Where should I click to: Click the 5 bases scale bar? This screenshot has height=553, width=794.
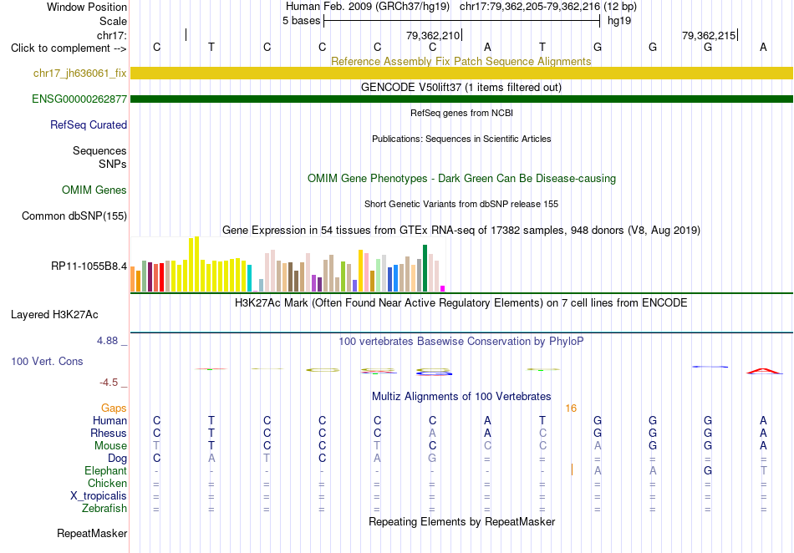coord(461,21)
